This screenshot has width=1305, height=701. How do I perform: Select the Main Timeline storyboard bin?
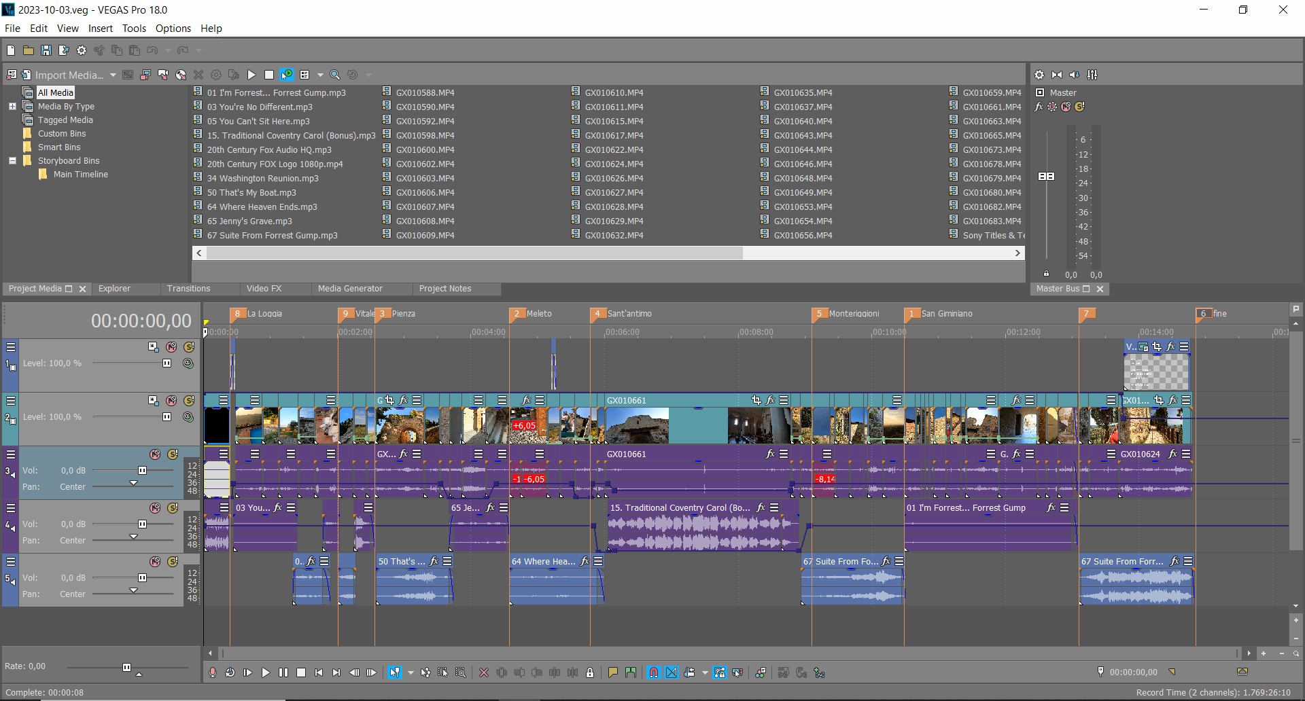[x=80, y=175]
